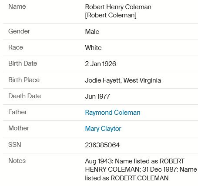Open the Mary Claytor mother link
This screenshot has height=186, width=198.
click(103, 129)
